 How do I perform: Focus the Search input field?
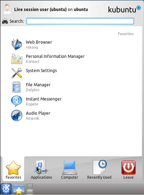(80, 21)
